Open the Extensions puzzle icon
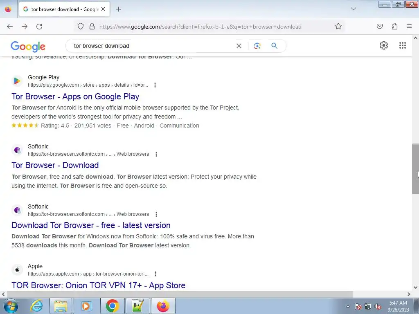 [x=394, y=26]
